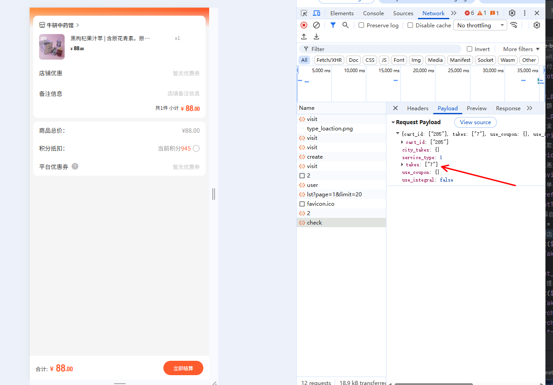Check the Disable cache option
This screenshot has width=553, height=385.
click(410, 25)
